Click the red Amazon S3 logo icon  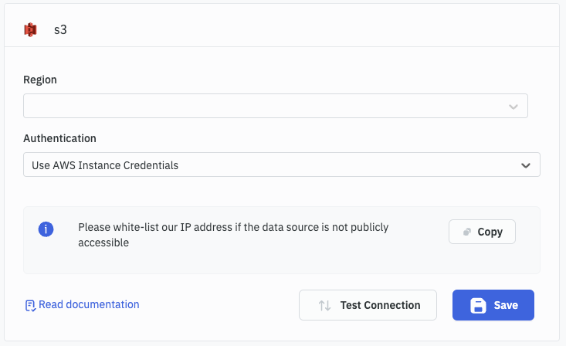pos(31,30)
